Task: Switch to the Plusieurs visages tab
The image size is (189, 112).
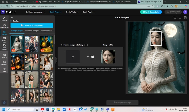Action: click(32, 31)
